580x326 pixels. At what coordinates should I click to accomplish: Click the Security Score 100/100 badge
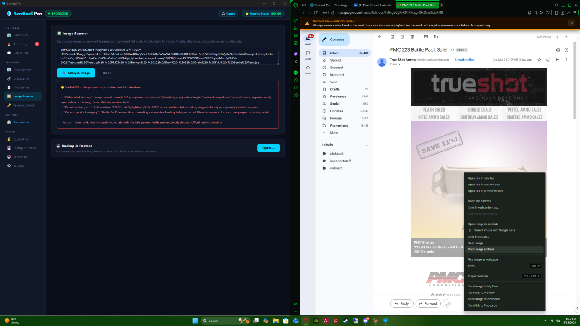click(263, 14)
